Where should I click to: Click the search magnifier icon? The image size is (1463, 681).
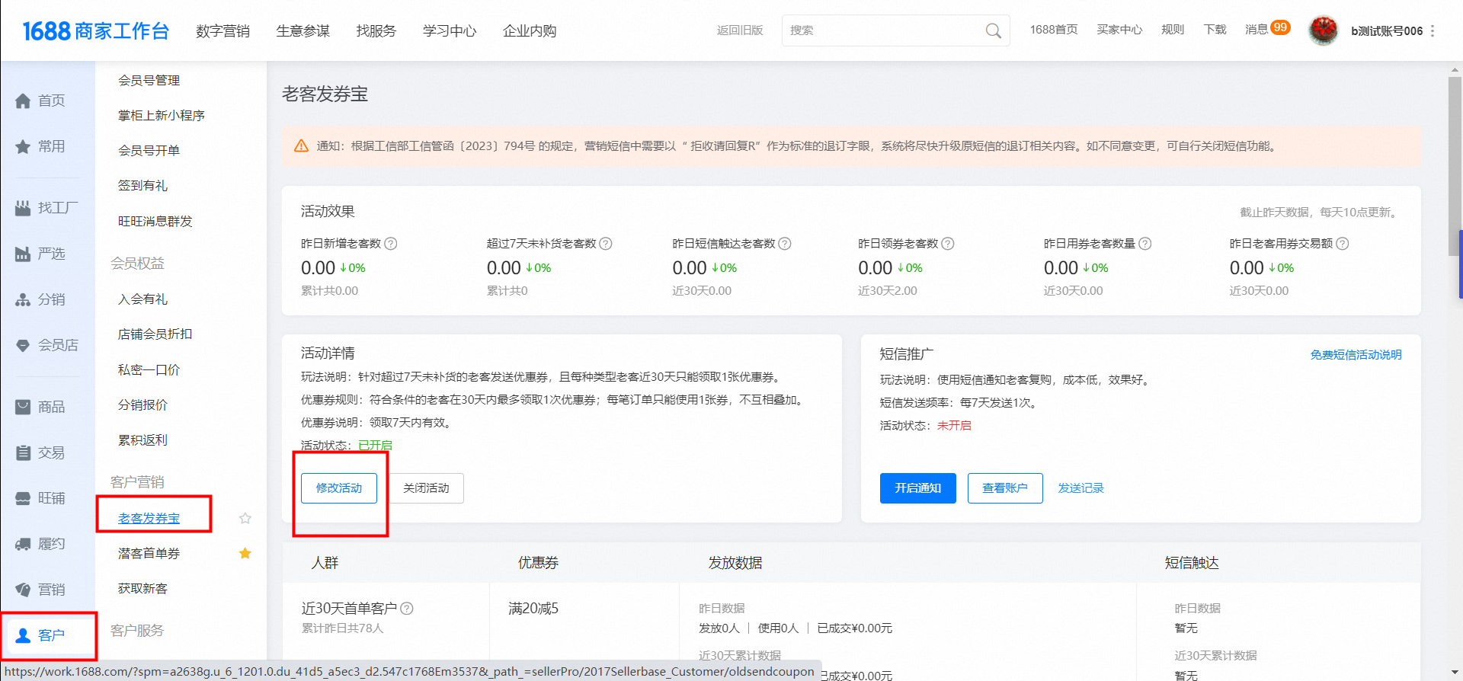tap(993, 30)
